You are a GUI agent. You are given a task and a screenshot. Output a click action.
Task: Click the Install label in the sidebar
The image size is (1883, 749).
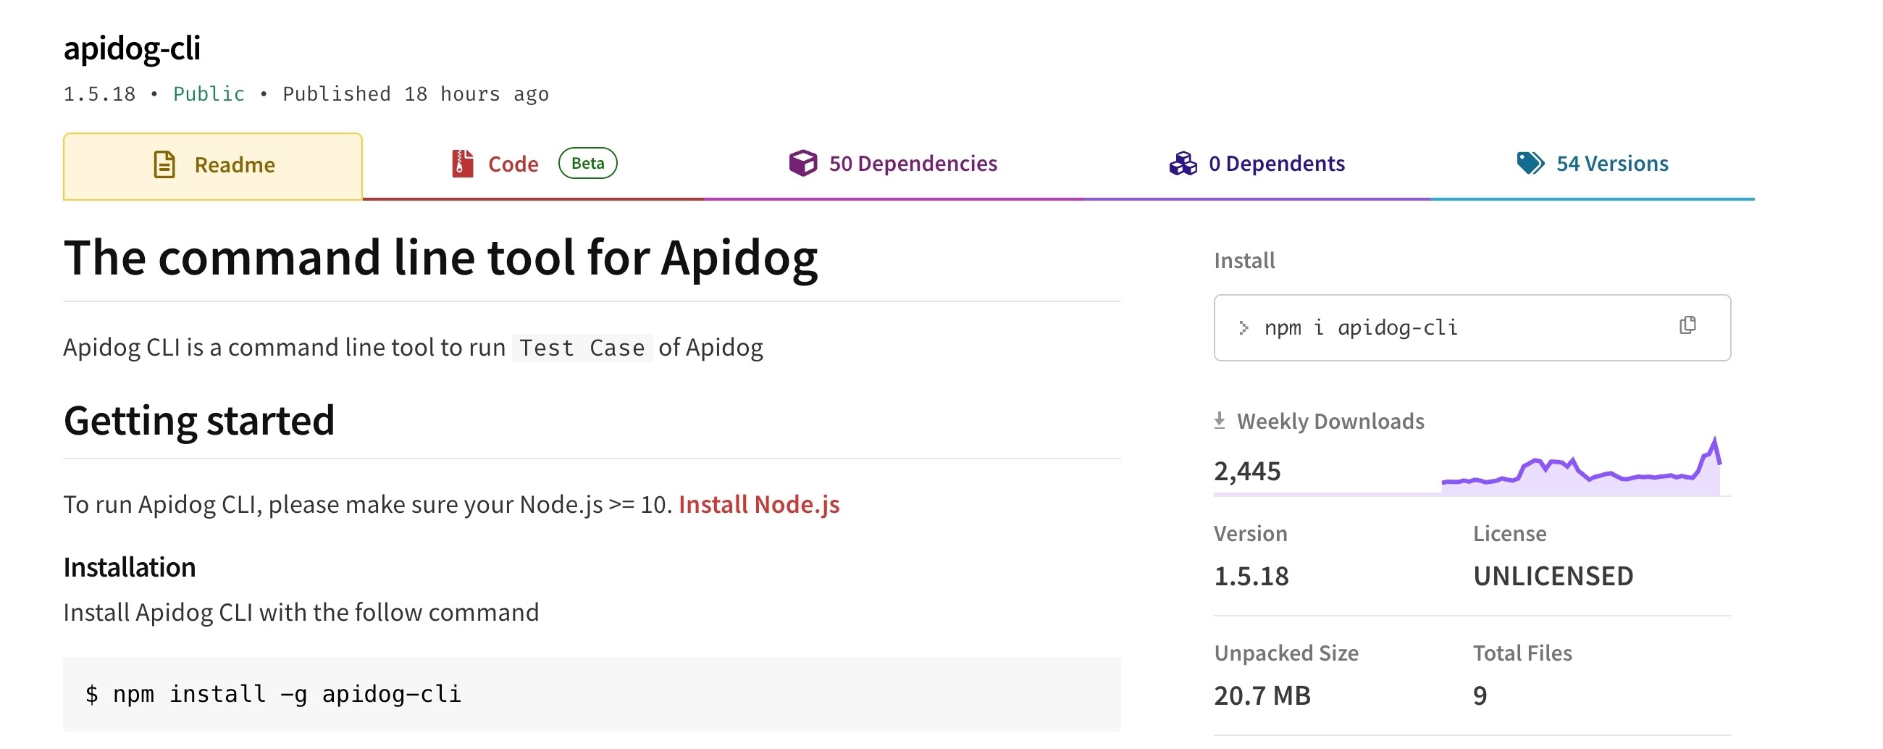coord(1244,260)
